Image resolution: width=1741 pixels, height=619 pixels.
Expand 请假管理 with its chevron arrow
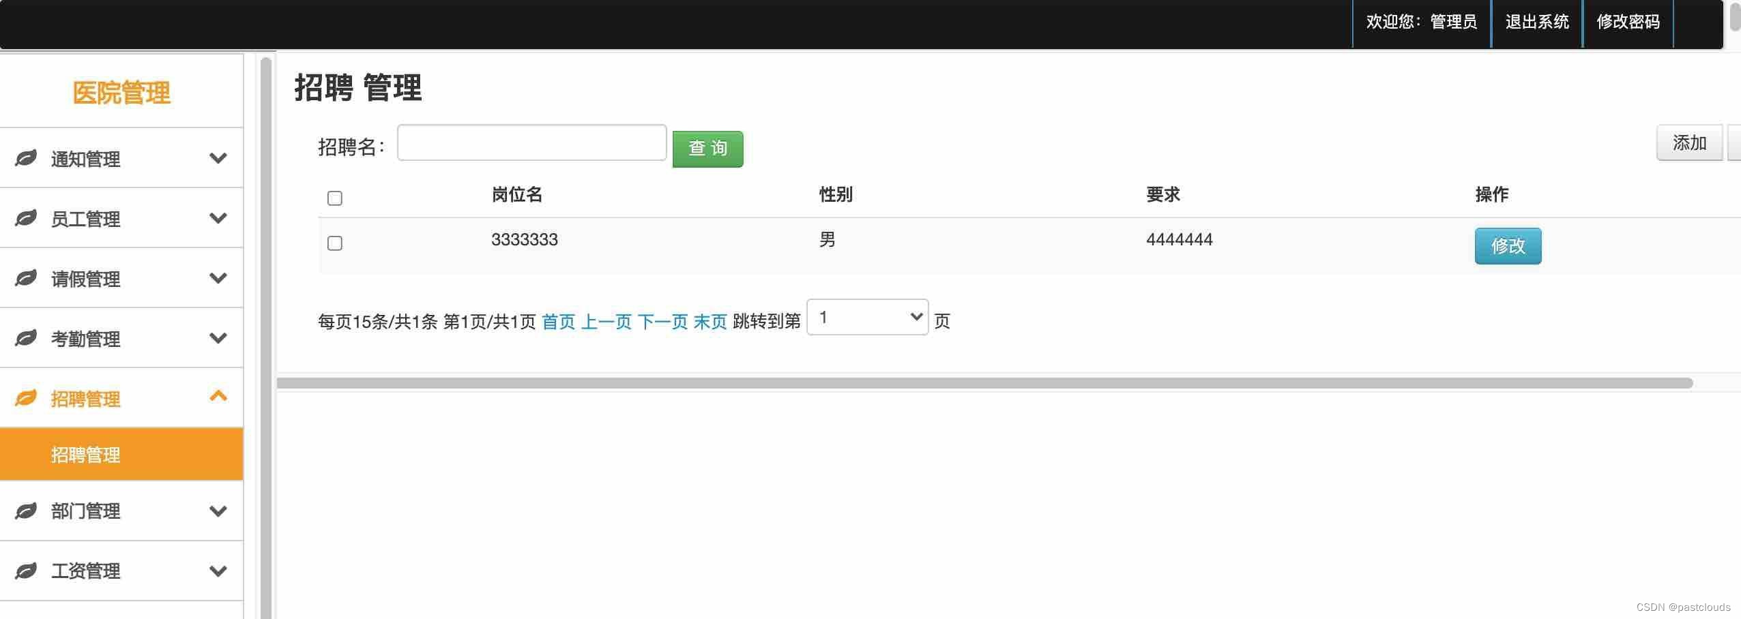coord(218,278)
